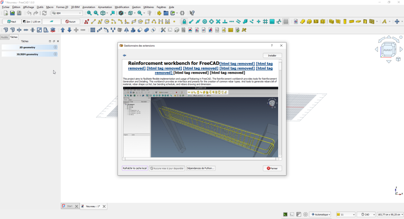
Task: Open the Python console status icon
Action: pos(285,214)
